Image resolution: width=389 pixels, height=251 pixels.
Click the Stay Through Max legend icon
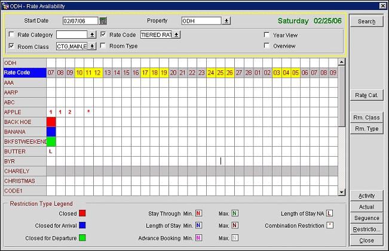pyautogui.click(x=234, y=213)
